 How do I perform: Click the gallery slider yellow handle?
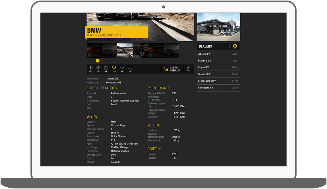[x=98, y=61]
